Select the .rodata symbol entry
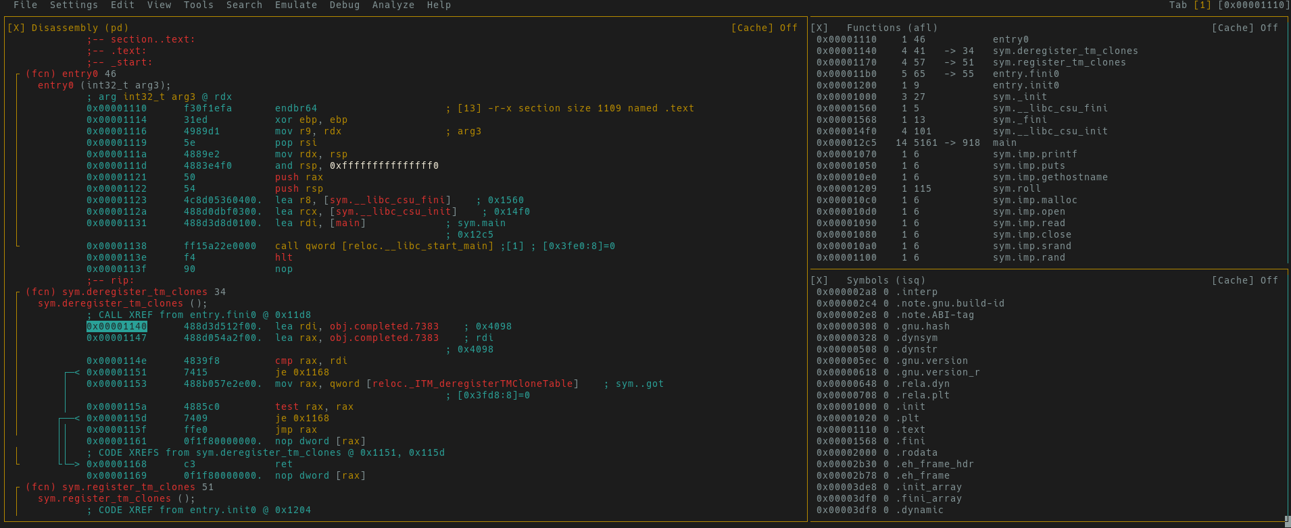The width and height of the screenshot is (1291, 528). [917, 452]
